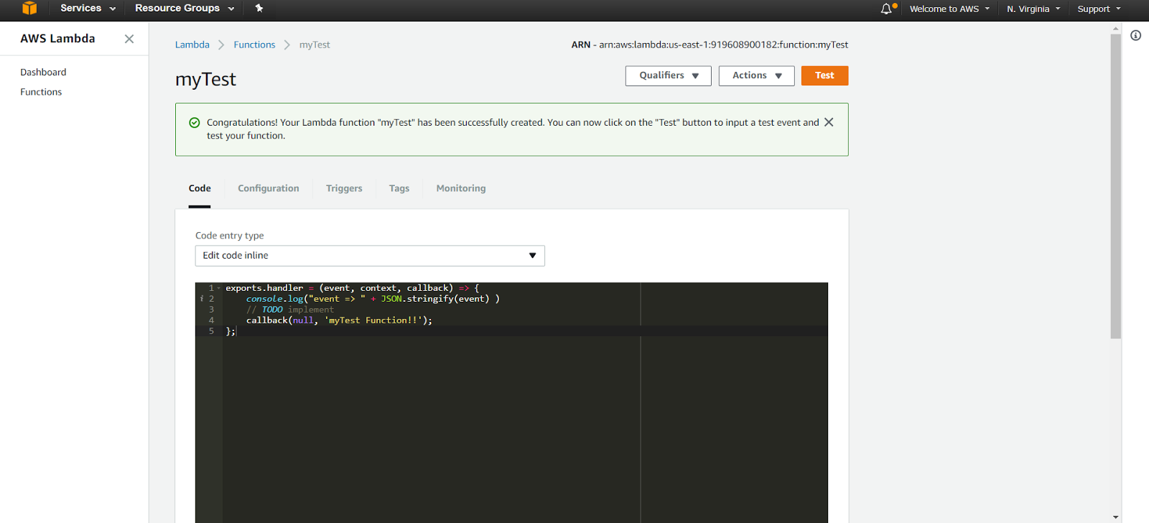Follow the Functions breadcrumb link
This screenshot has width=1149, height=523.
click(254, 45)
